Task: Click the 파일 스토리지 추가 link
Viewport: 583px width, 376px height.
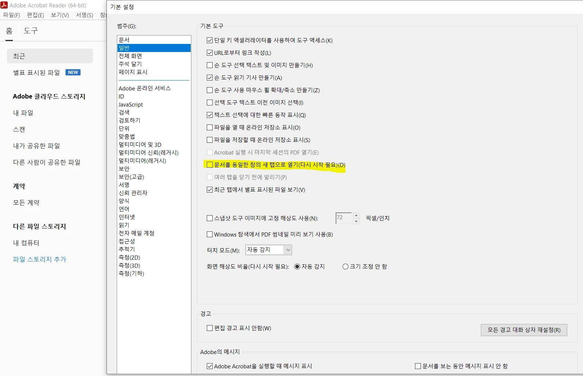Action: (x=40, y=259)
